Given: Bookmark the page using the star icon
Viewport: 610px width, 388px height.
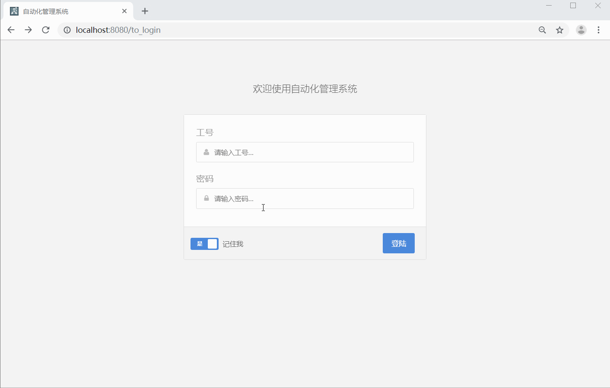Looking at the screenshot, I should (x=560, y=30).
